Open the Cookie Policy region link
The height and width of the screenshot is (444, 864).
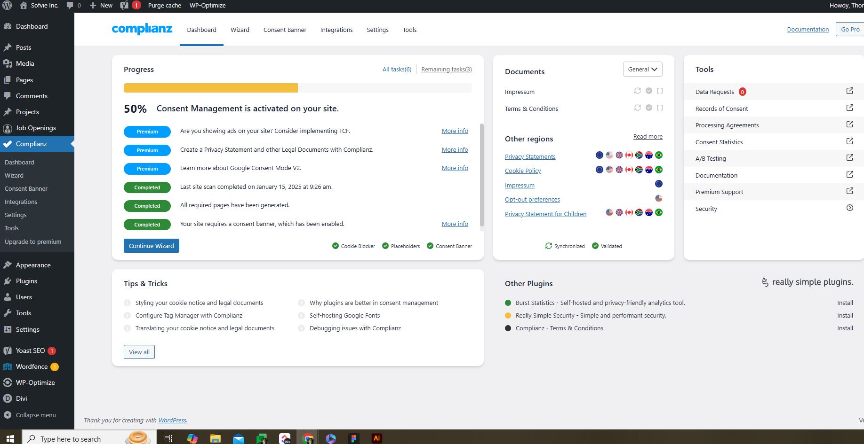(523, 171)
